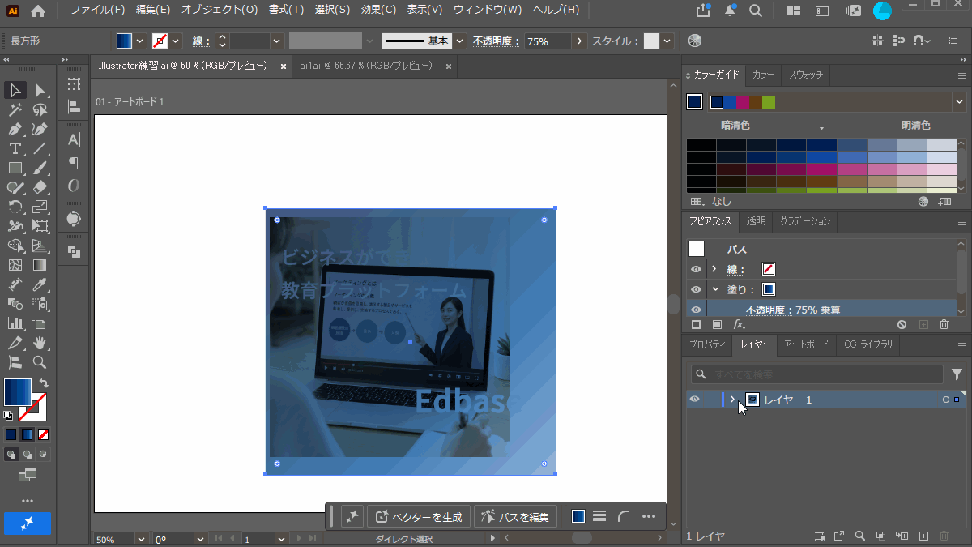972x547 pixels.
Task: Open the style (スタイル) dropdown arrow
Action: click(667, 41)
